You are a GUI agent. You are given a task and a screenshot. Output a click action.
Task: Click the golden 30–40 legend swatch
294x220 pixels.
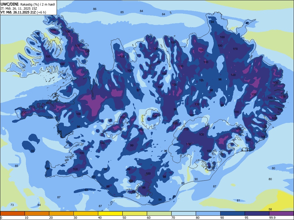pyautogui.click(x=86, y=214)
